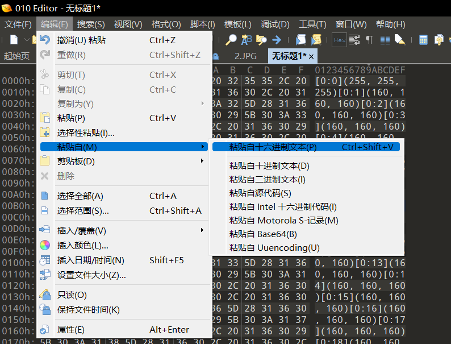Expand the 剪贴板(D) submenu arrow
Viewport: 451px width, 344px height.
202,161
